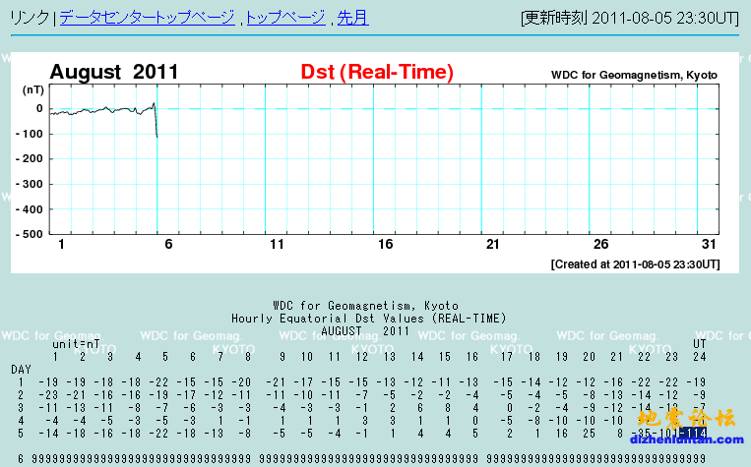Screen dimensions: 751x467
Task: Go to the 先月 link
Action: [352, 18]
